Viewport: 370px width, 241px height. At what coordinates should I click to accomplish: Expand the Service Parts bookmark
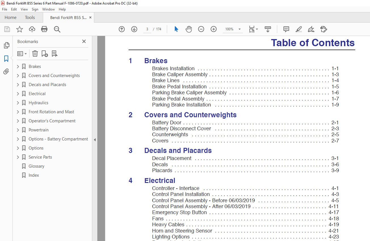coord(18,157)
